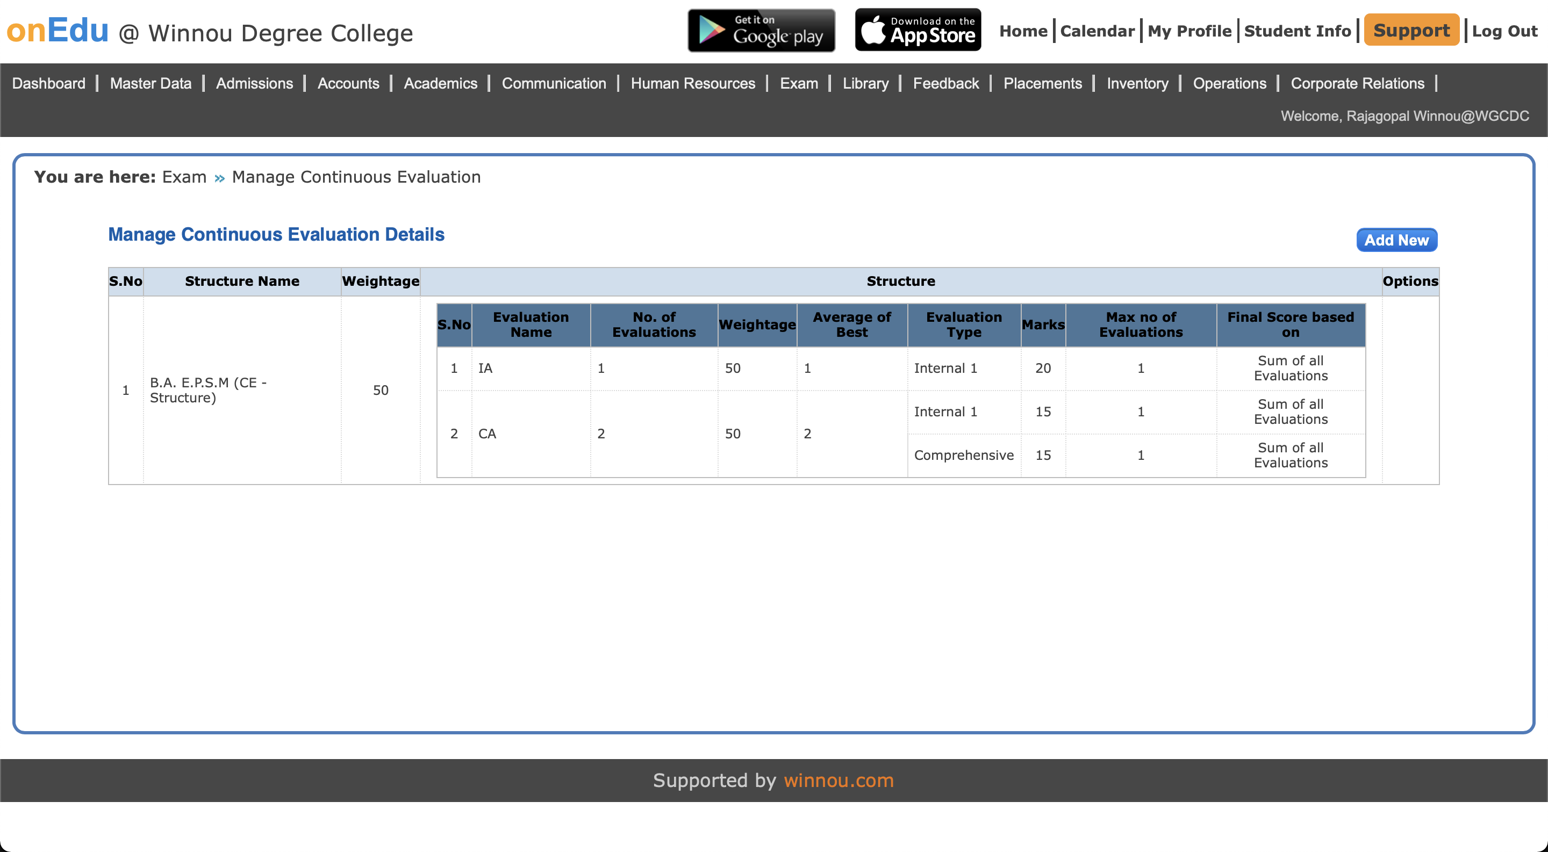Image resolution: width=1548 pixels, height=852 pixels.
Task: Open the Calendar link
Action: pos(1096,31)
